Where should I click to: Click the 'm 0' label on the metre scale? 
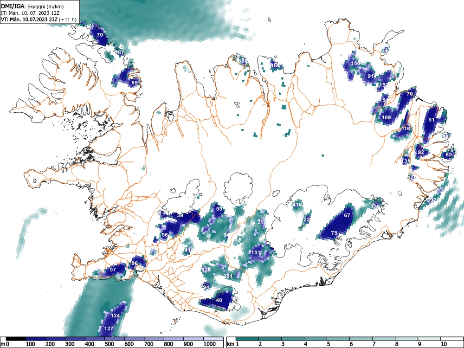click(5, 344)
